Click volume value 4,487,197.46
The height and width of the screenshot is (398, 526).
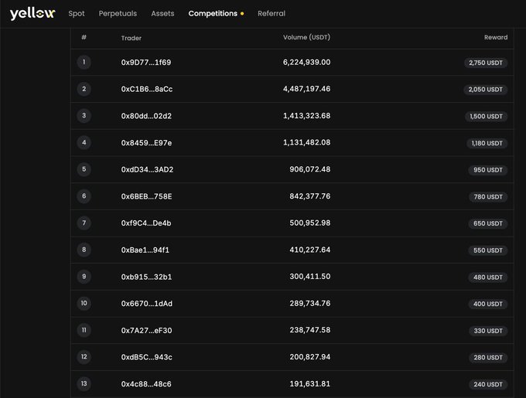[306, 89]
